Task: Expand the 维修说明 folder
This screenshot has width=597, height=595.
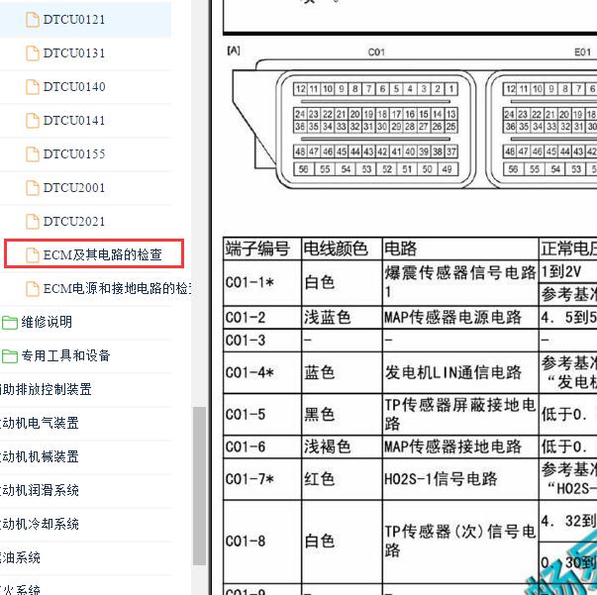Action: tap(47, 322)
